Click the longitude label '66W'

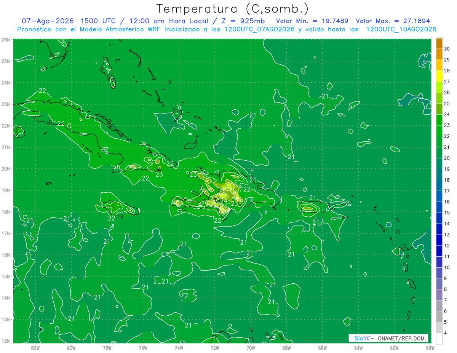point(323,348)
